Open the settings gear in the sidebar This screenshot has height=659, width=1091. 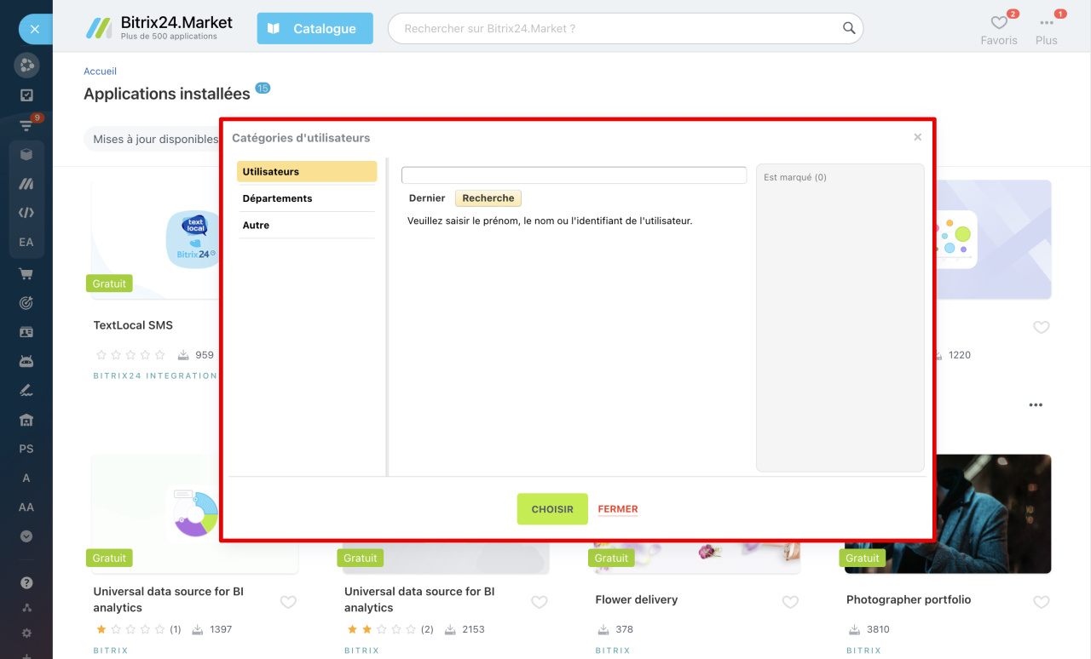(x=26, y=633)
